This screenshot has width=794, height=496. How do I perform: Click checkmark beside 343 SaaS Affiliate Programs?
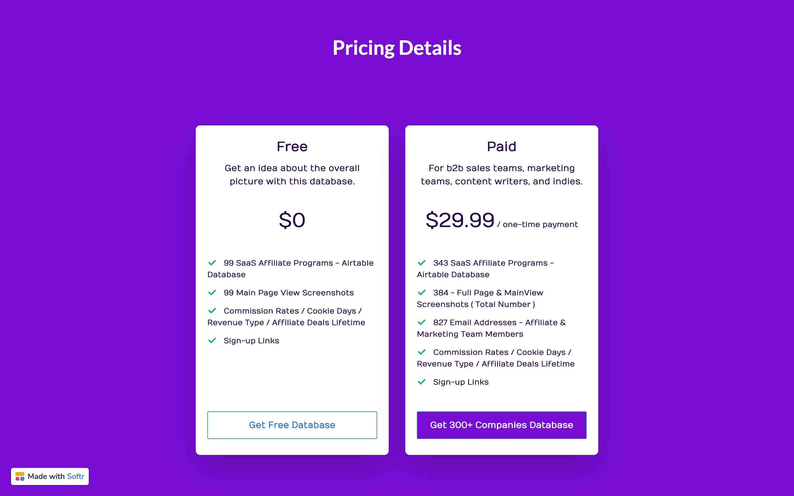click(x=422, y=263)
